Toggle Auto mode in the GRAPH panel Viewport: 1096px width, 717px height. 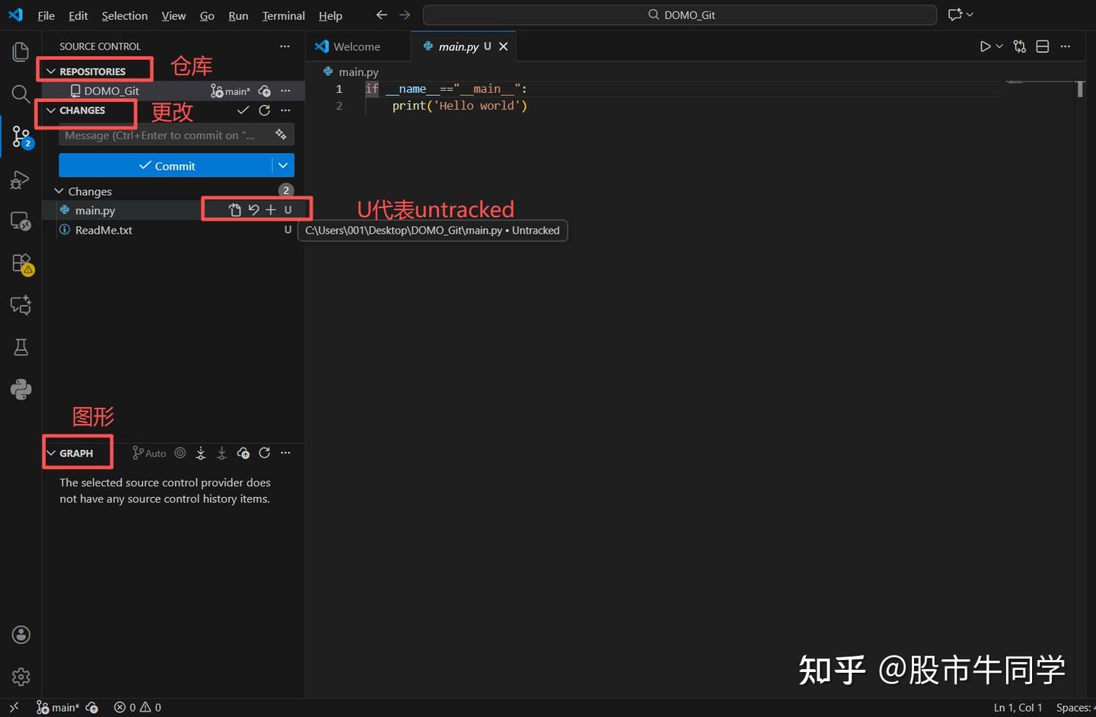pyautogui.click(x=148, y=453)
